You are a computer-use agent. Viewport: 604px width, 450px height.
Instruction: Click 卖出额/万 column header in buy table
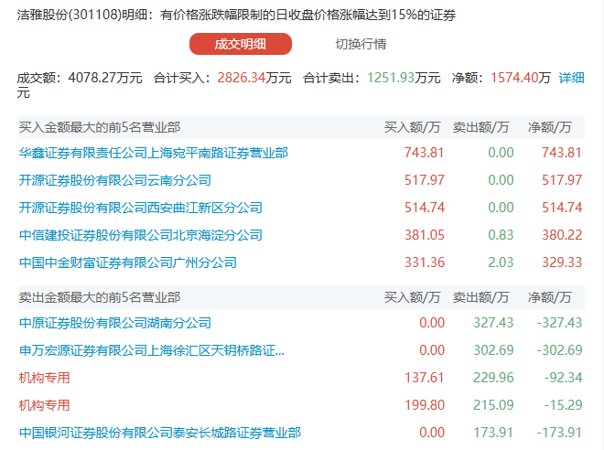[x=480, y=127]
